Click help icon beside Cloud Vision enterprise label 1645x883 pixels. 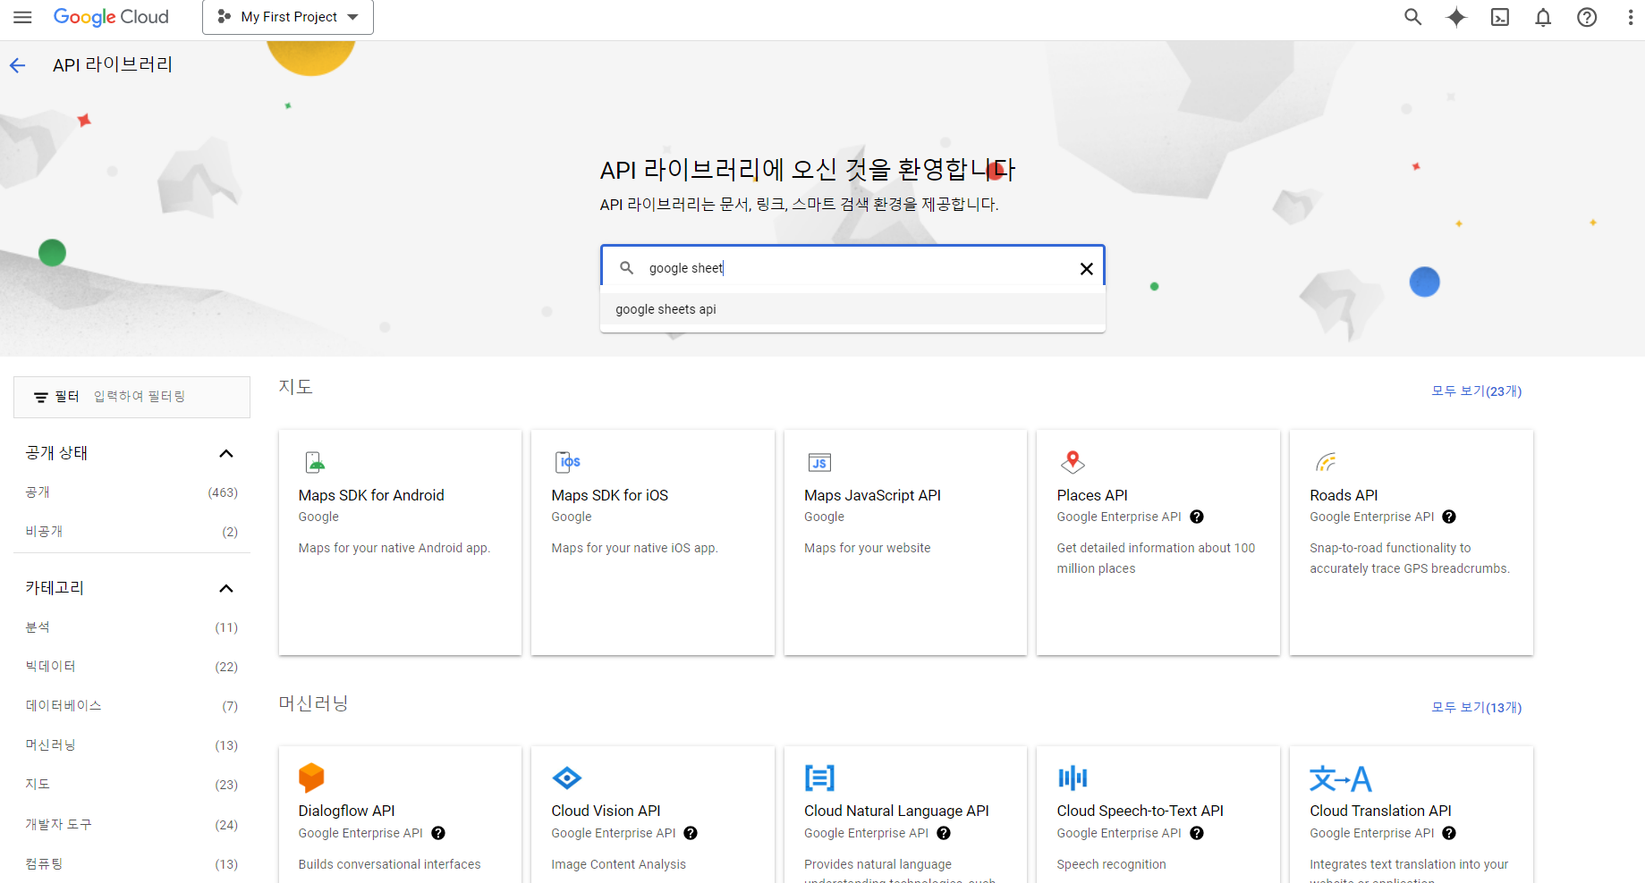[691, 833]
